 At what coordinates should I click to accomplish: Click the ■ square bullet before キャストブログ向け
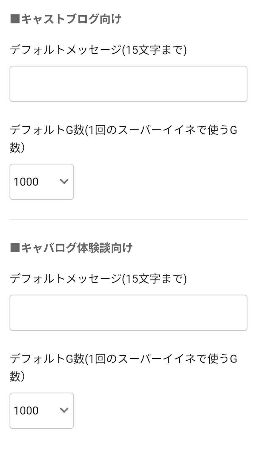coord(15,19)
